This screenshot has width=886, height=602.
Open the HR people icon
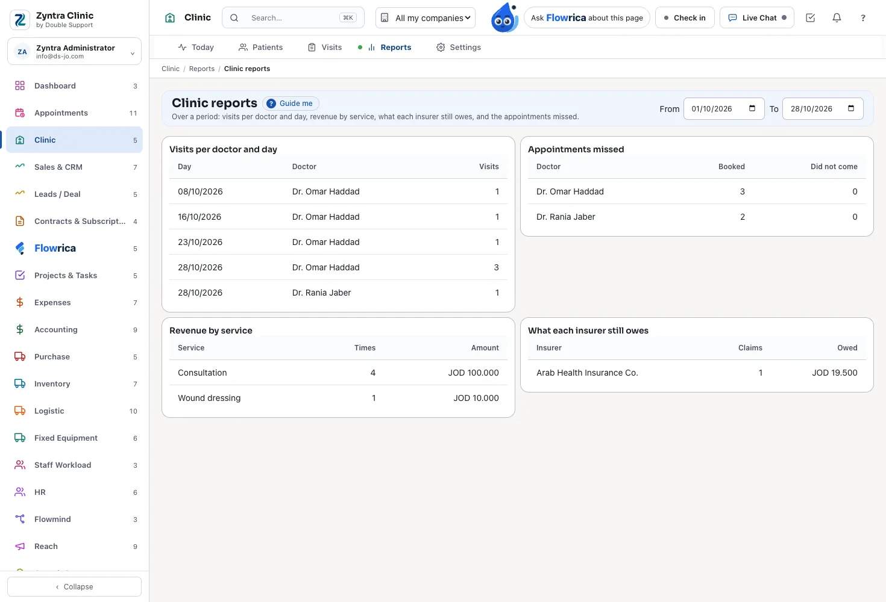(20, 492)
